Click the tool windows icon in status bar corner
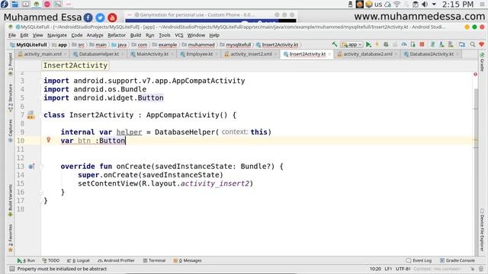 tap(12, 269)
